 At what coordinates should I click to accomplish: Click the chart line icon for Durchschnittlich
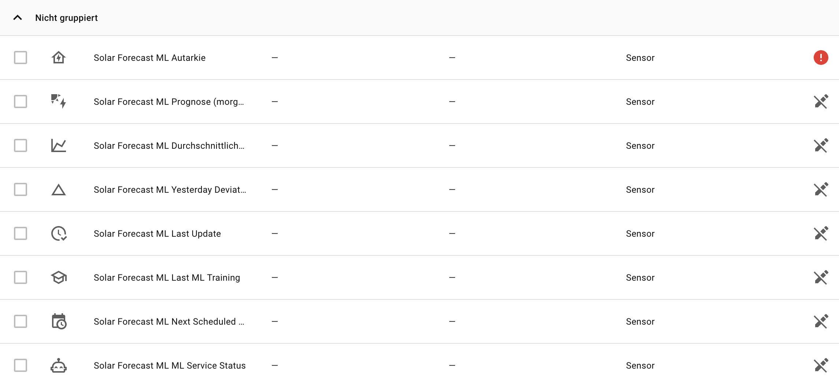click(x=59, y=145)
